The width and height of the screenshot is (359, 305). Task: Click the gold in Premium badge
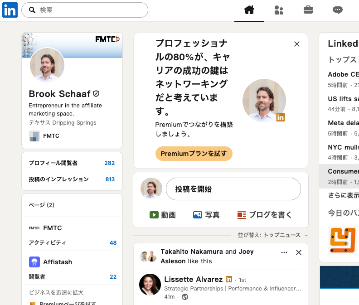coord(281,117)
